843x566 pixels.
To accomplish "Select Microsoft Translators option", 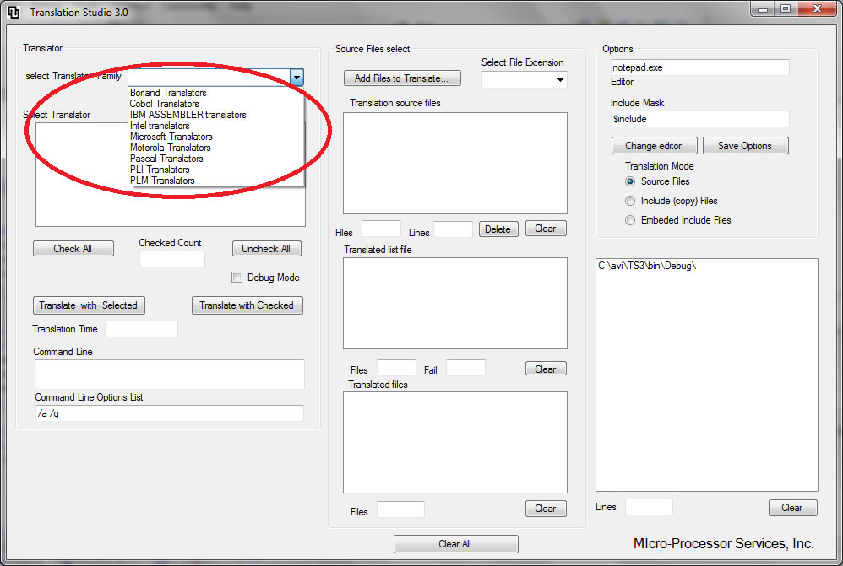I will coord(171,137).
